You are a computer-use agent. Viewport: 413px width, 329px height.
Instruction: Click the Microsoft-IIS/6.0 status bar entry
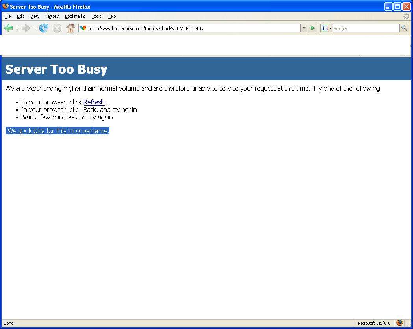click(374, 323)
